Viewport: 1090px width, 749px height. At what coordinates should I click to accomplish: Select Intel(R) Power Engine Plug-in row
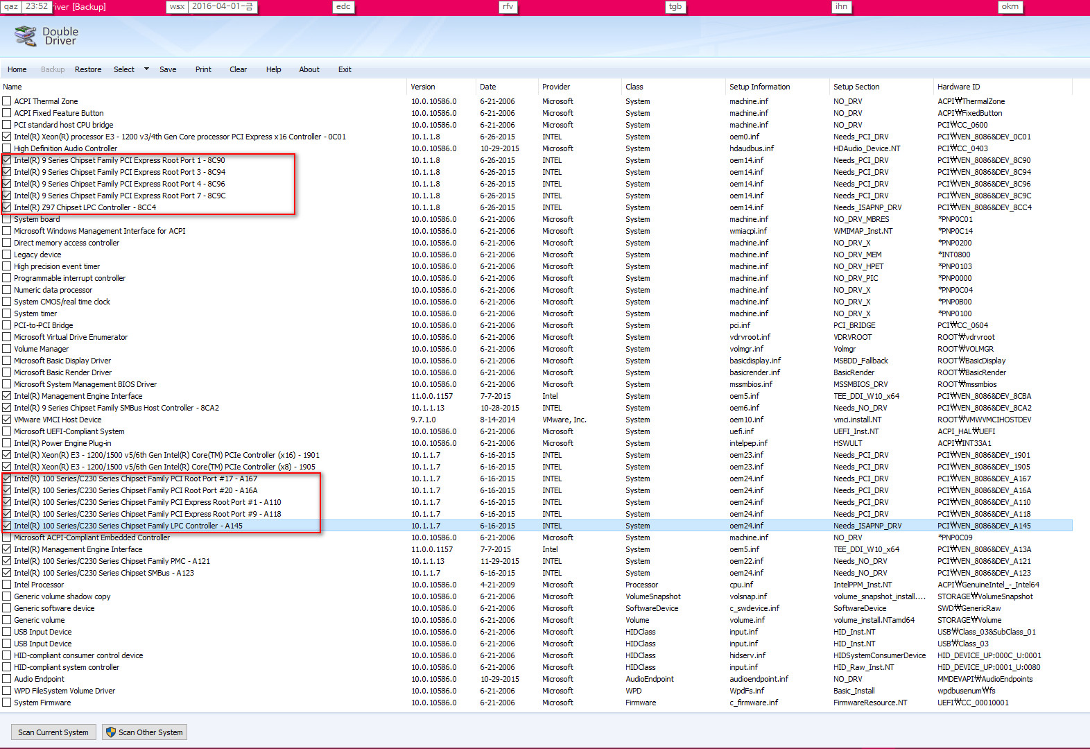tap(536, 443)
